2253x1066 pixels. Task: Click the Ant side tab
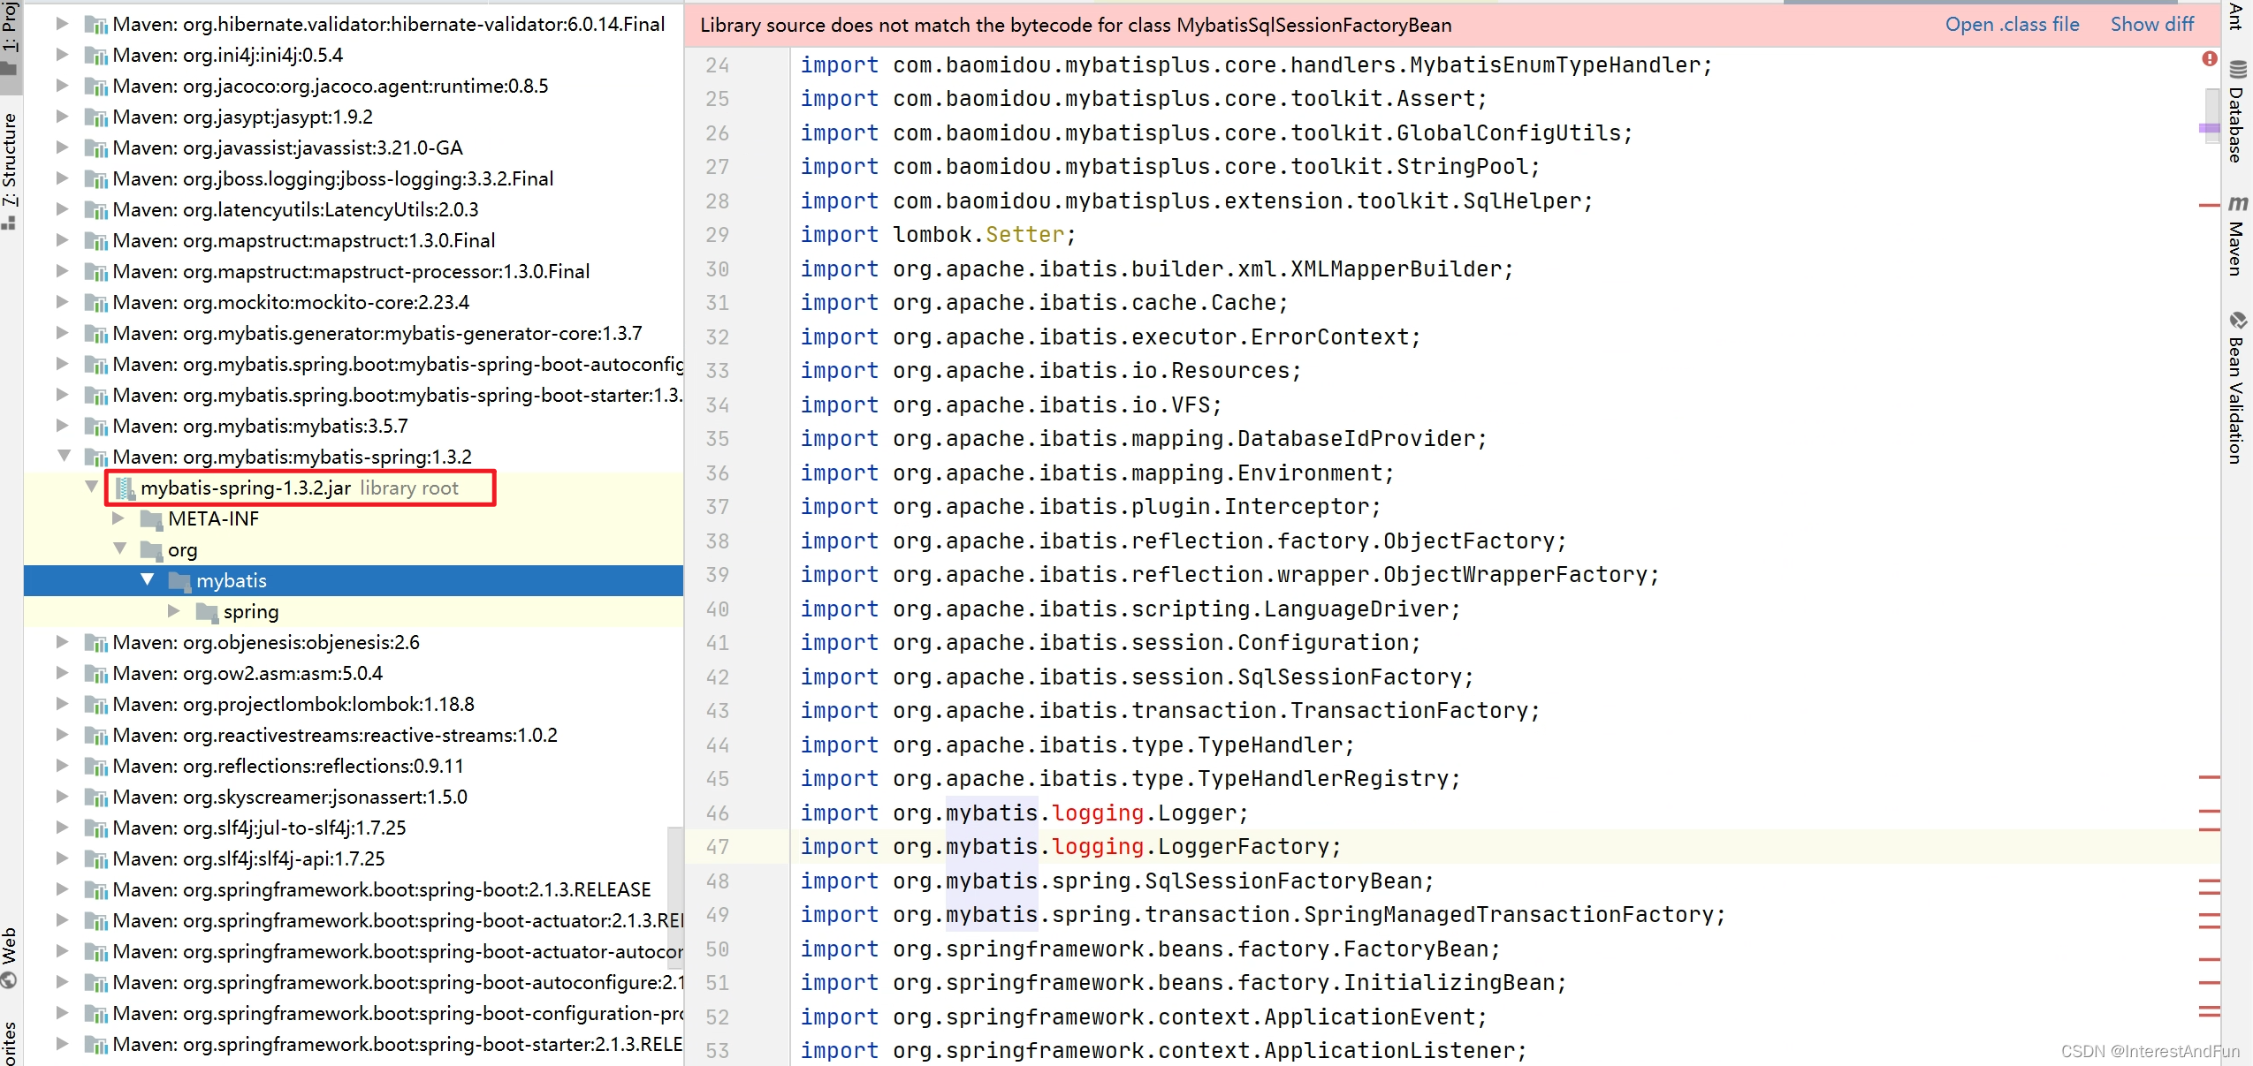pos(2237,18)
